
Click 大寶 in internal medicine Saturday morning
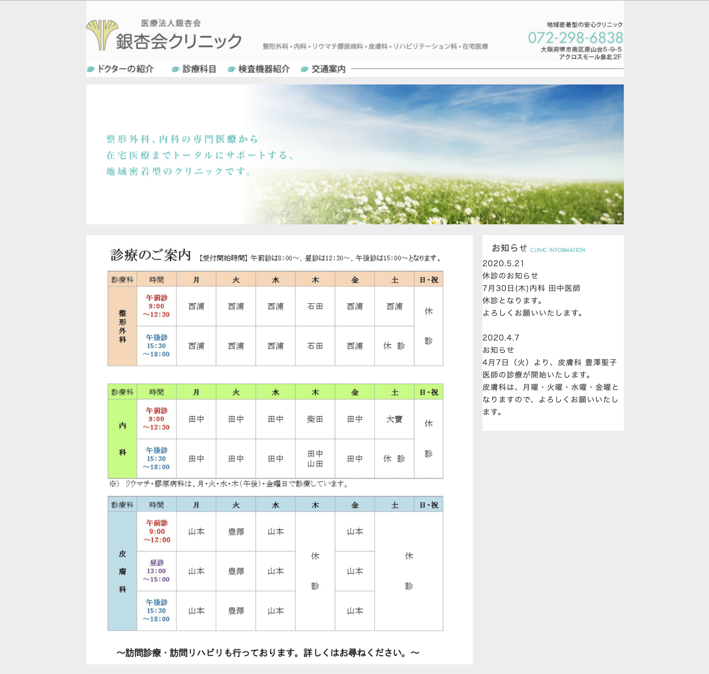(394, 419)
